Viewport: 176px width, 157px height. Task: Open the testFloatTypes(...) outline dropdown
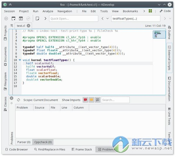click(136, 18)
